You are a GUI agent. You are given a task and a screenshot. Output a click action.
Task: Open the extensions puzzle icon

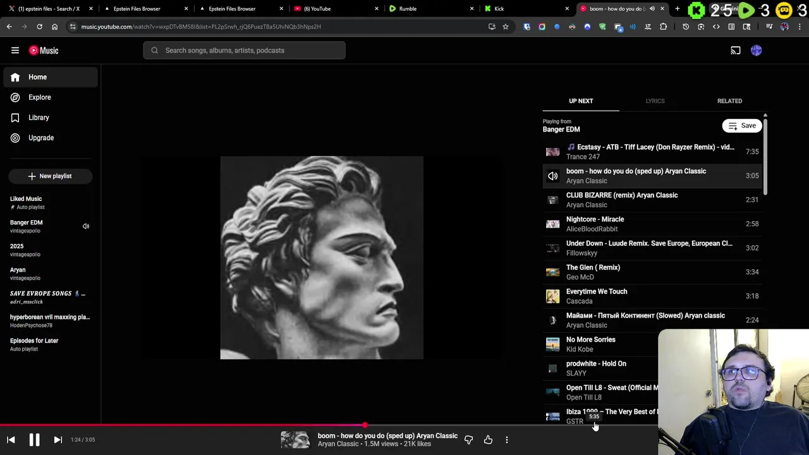[663, 27]
